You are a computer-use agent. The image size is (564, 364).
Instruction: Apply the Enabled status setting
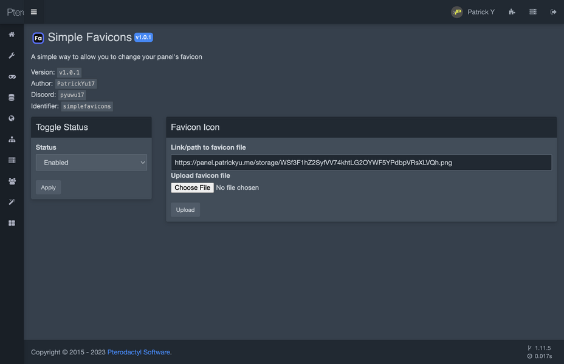click(x=48, y=187)
